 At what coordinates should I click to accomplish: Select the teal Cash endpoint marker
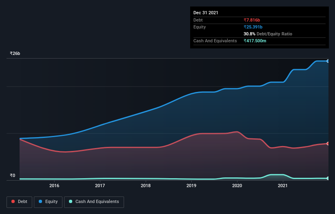328,178
